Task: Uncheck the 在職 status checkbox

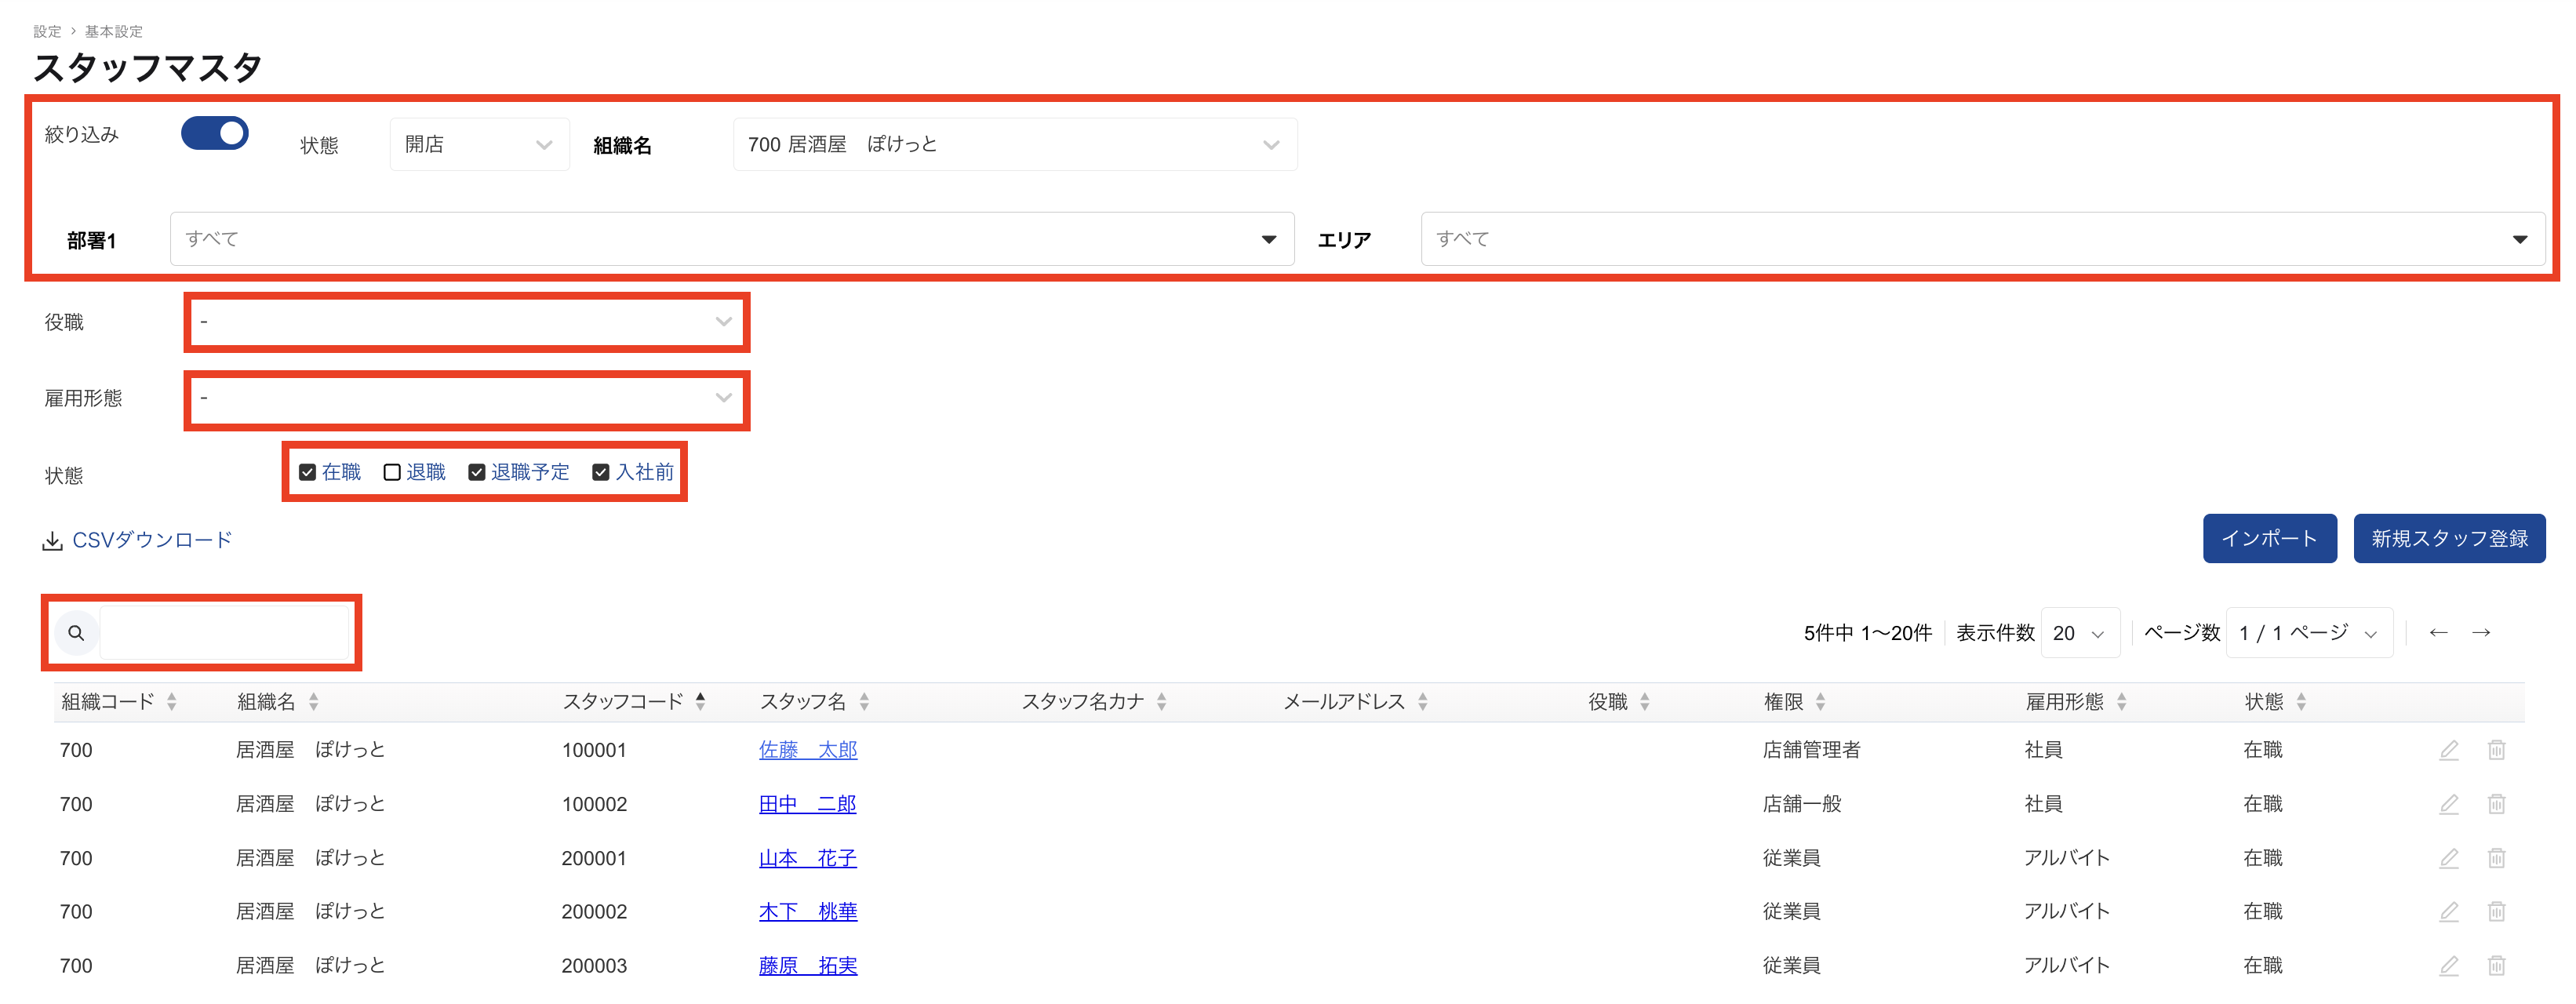Action: click(x=308, y=472)
